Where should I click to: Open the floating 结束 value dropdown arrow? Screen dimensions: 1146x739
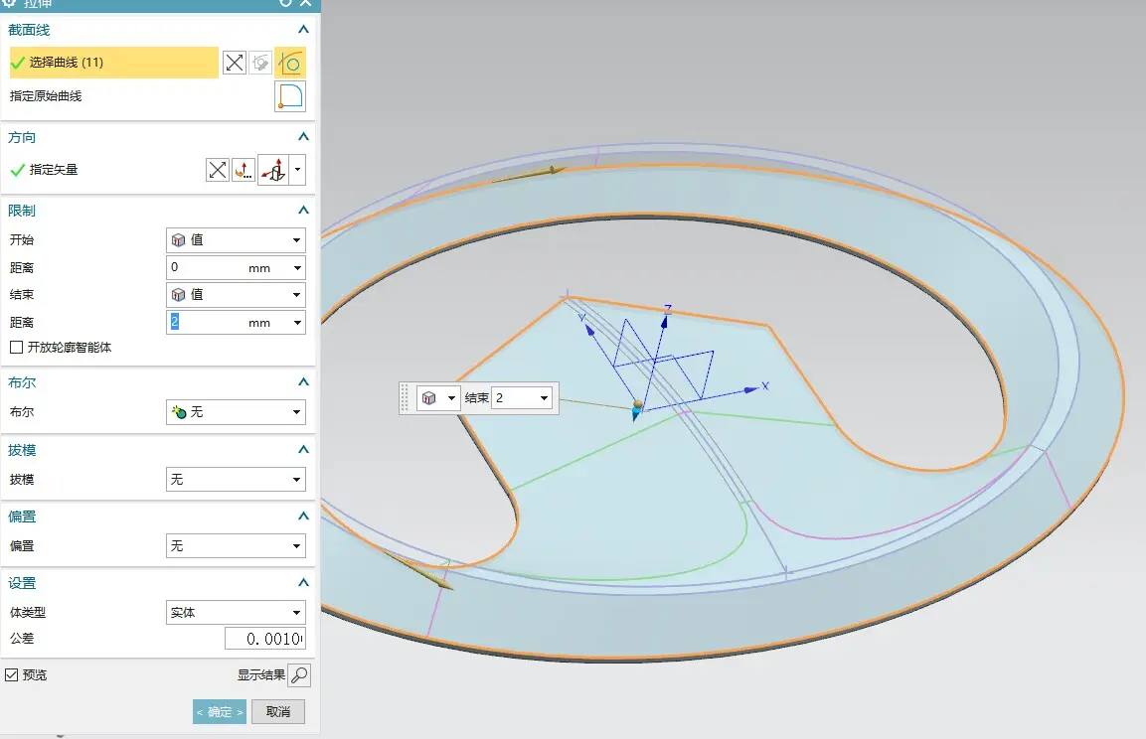544,398
